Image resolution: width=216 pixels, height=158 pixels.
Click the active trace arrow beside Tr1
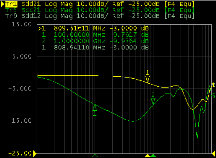coord(3,4)
